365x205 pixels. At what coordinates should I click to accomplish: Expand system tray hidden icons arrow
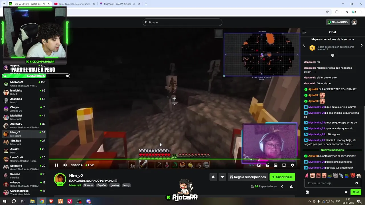click(x=310, y=201)
